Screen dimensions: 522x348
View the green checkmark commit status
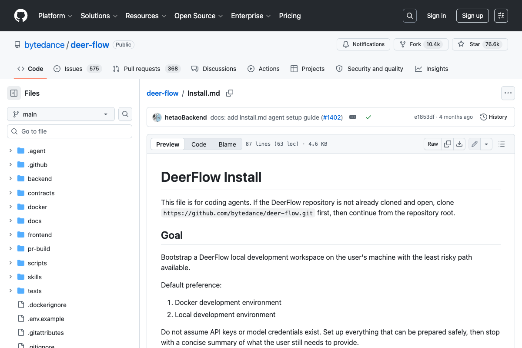coord(368,117)
